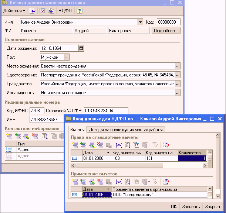This screenshot has height=213, width=226.
Task: Click the delete row icon in Контактная информация
Action: coord(35,136)
